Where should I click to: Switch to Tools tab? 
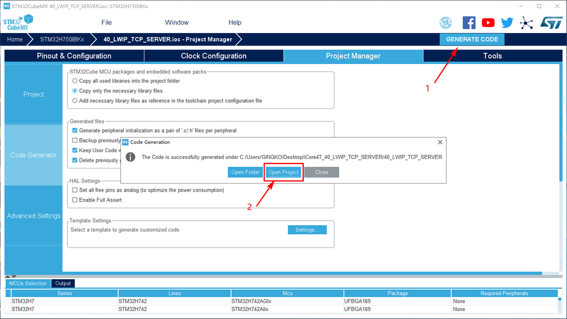pos(493,56)
